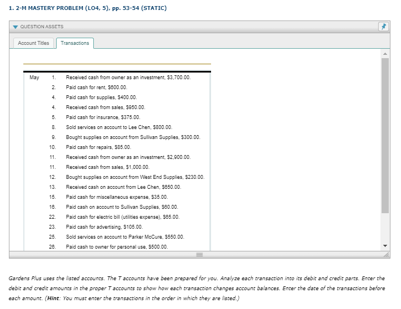Click the Question Assets header label

[42, 27]
